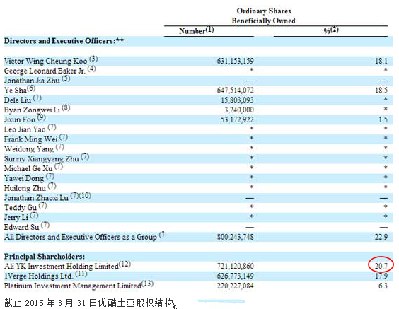Screen dimensions: 399x309
Task: Click percentage value 1.5
Action: point(383,119)
